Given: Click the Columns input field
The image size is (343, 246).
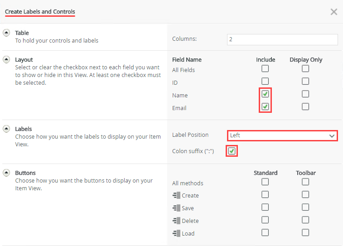Looking at the screenshot, I should (x=282, y=39).
